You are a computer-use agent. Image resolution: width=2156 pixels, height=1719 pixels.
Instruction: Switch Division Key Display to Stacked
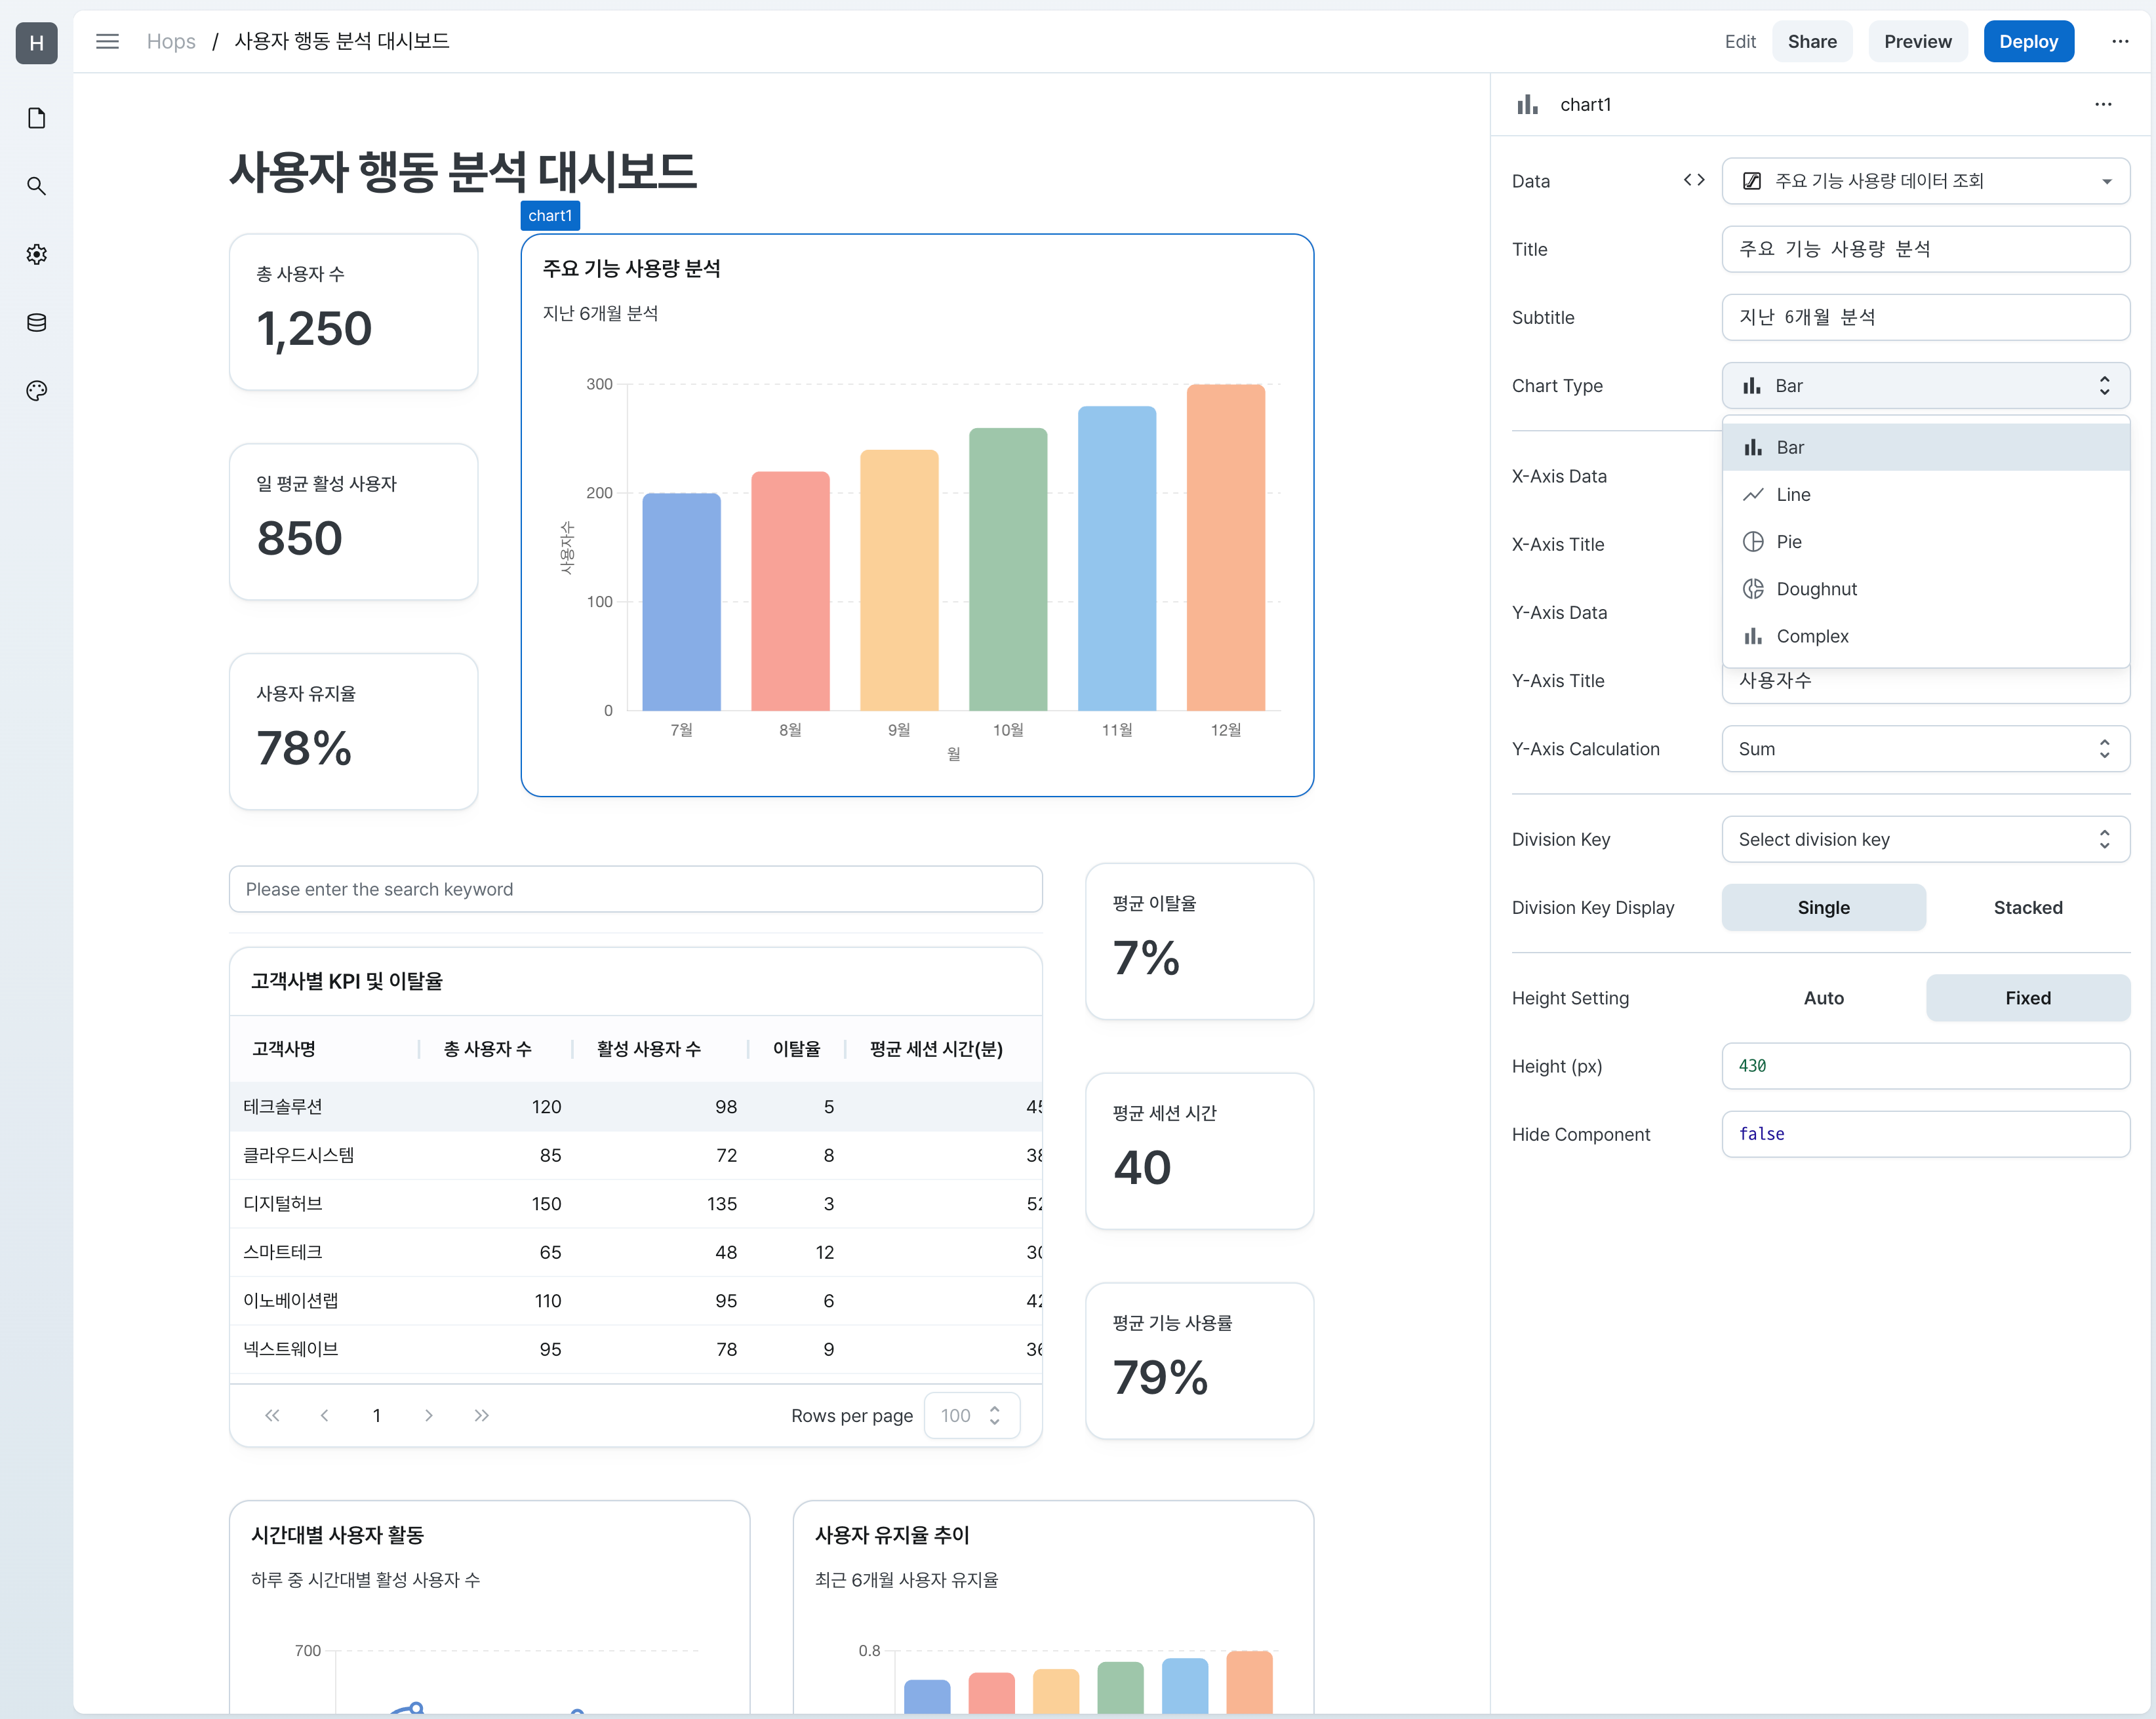tap(2026, 907)
